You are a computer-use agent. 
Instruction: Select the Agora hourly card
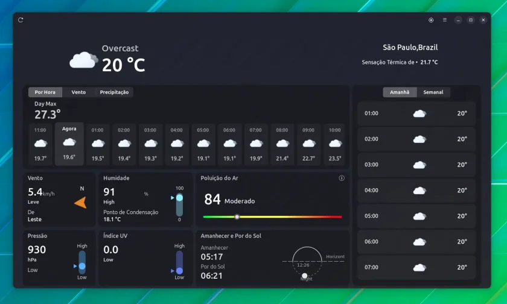[x=69, y=144]
